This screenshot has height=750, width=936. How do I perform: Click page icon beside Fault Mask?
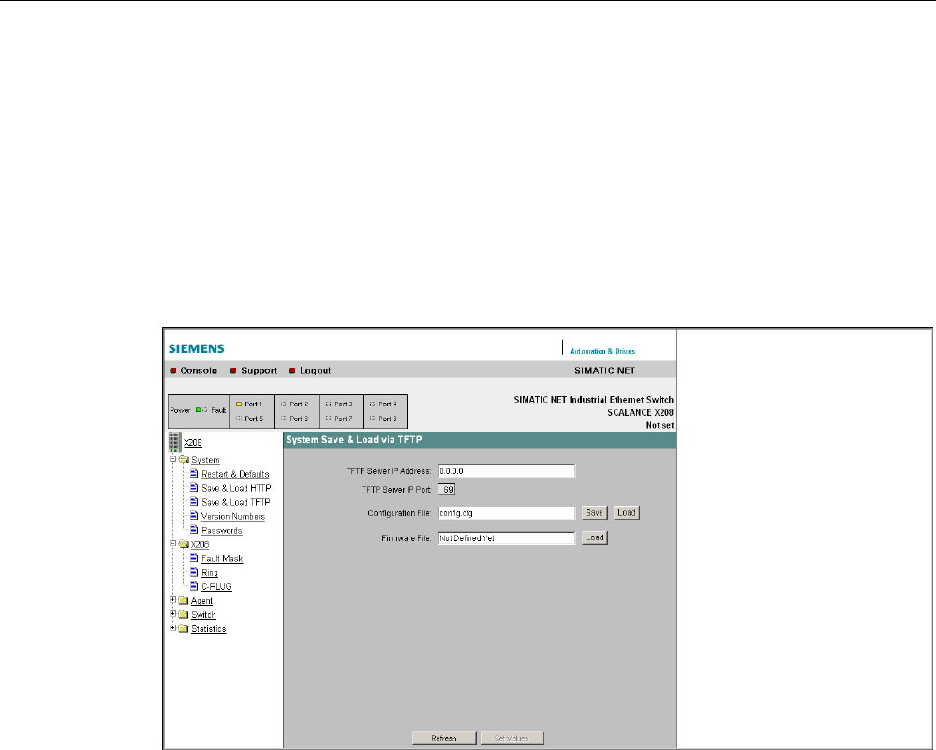click(x=194, y=558)
